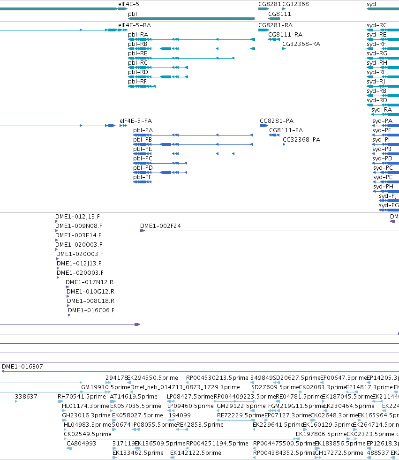Open the DME1-017N12.R clone label

[x=90, y=282]
